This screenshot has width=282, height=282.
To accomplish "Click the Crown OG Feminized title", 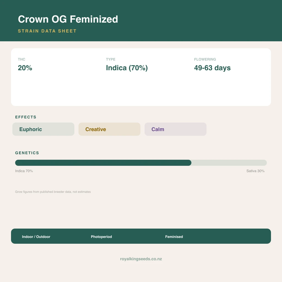I will tap(68, 19).
